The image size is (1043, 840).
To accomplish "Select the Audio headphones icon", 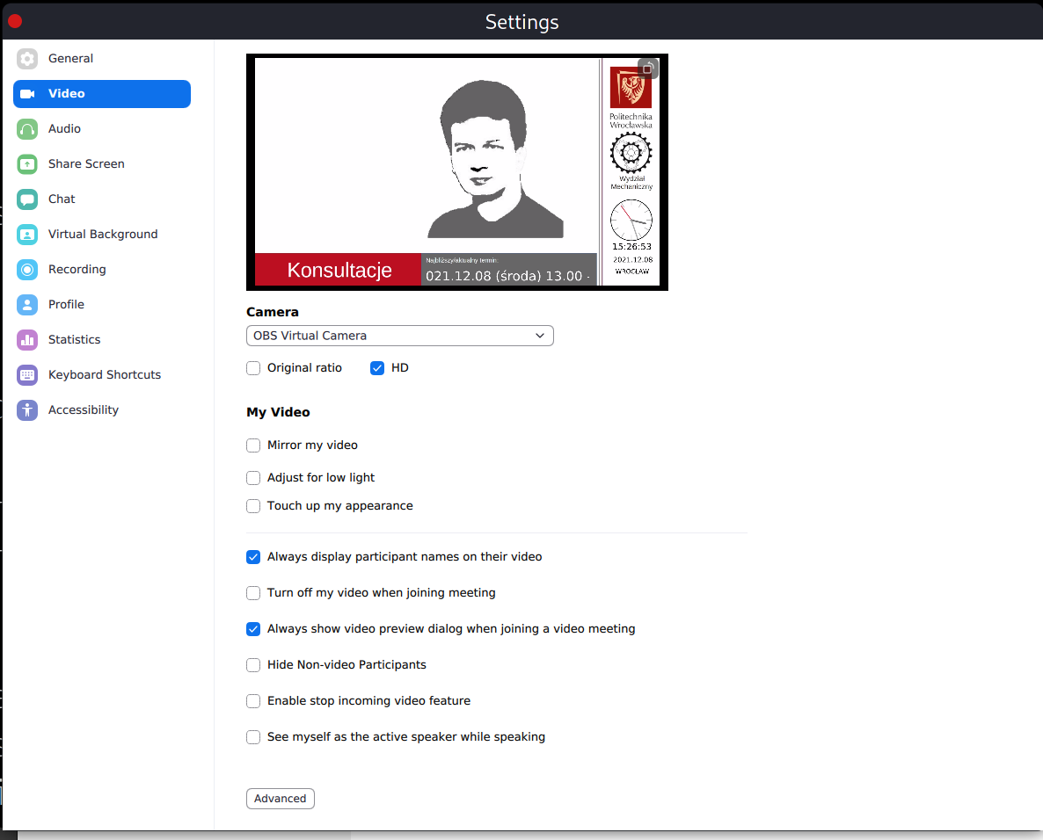I will coord(27,129).
